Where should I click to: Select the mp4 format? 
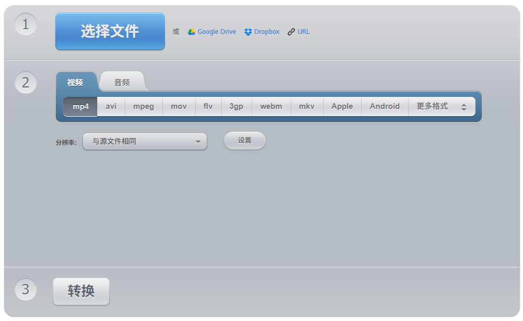(x=80, y=106)
